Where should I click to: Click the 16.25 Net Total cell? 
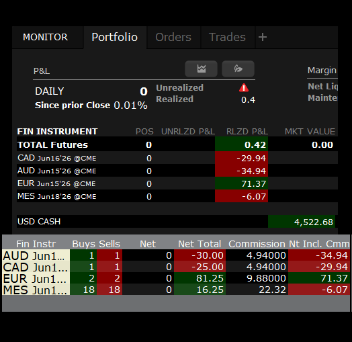pos(200,290)
